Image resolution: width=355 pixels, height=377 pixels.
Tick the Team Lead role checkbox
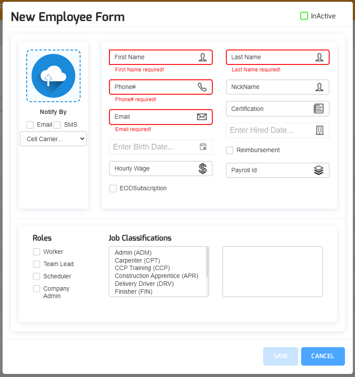37,264
